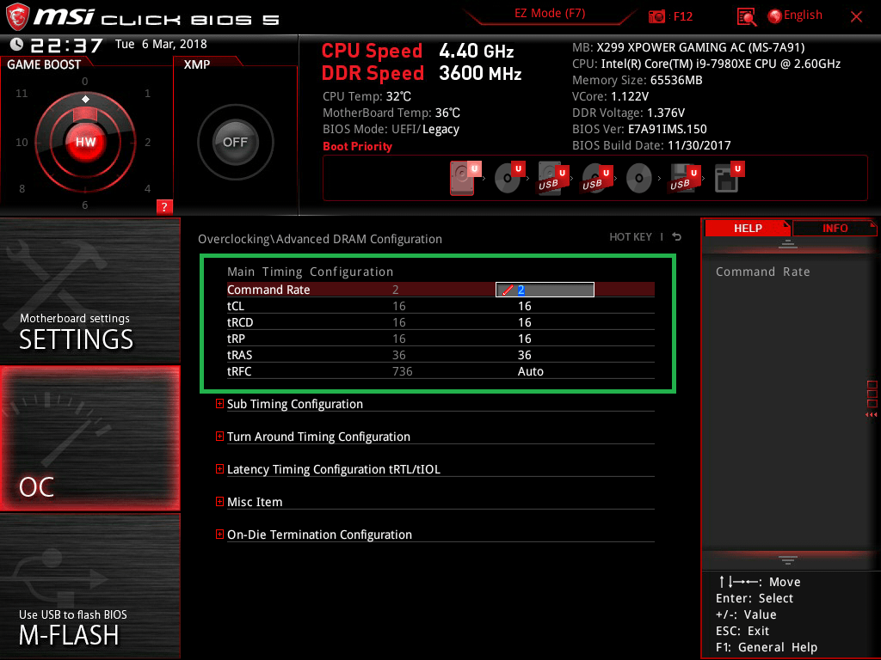
Task: Click the MSI dragon shield logo
Action: [17, 17]
